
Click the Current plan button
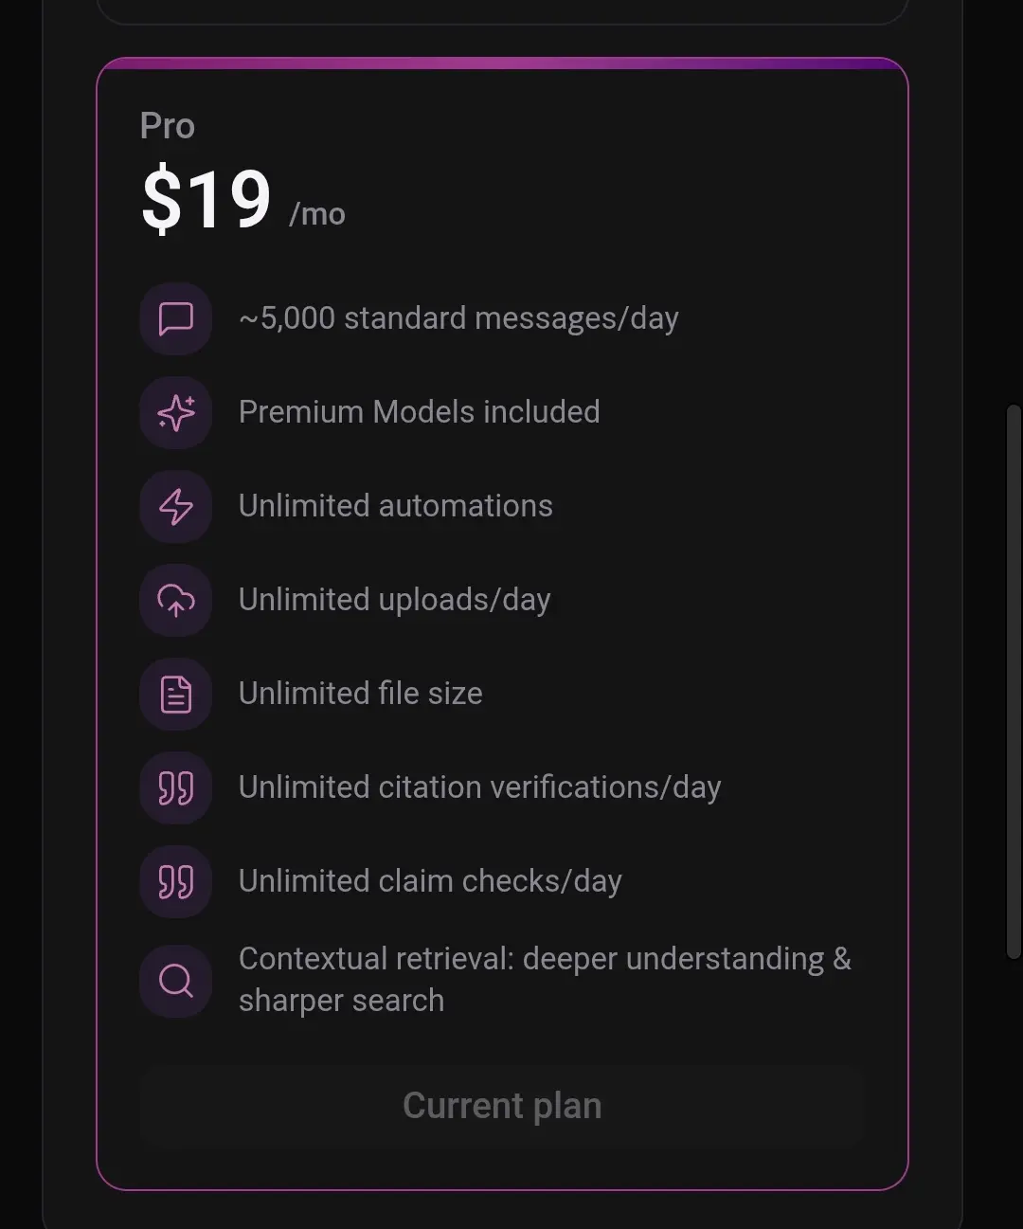coord(502,1106)
